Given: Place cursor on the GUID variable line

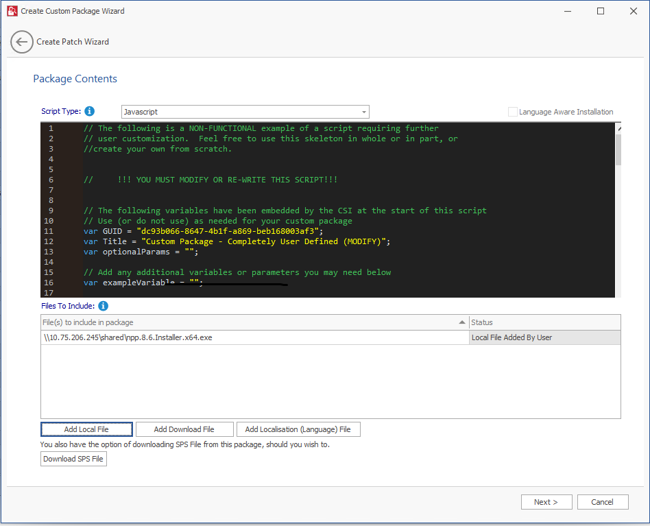Looking at the screenshot, I should coord(203,231).
